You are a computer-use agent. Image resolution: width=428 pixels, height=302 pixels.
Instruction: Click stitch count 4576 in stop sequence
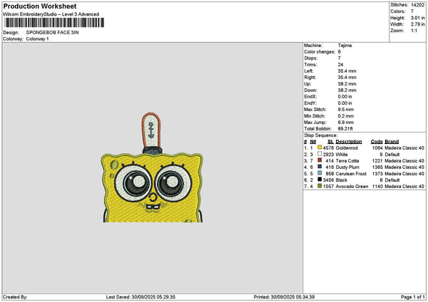point(328,148)
